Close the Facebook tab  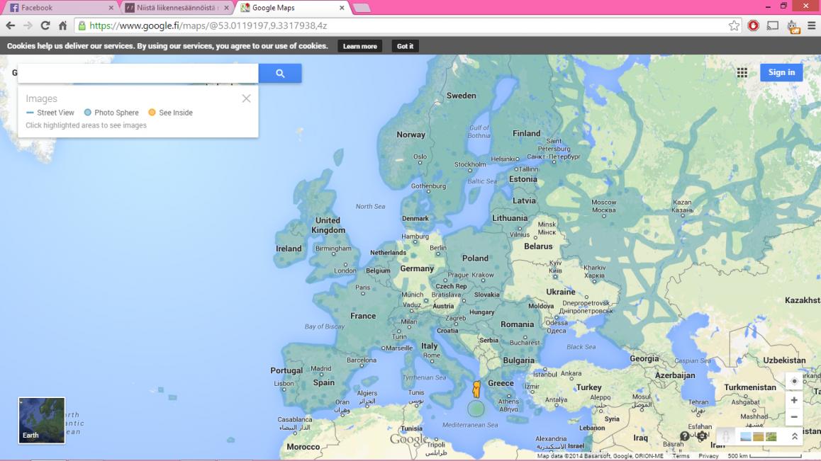[111, 8]
